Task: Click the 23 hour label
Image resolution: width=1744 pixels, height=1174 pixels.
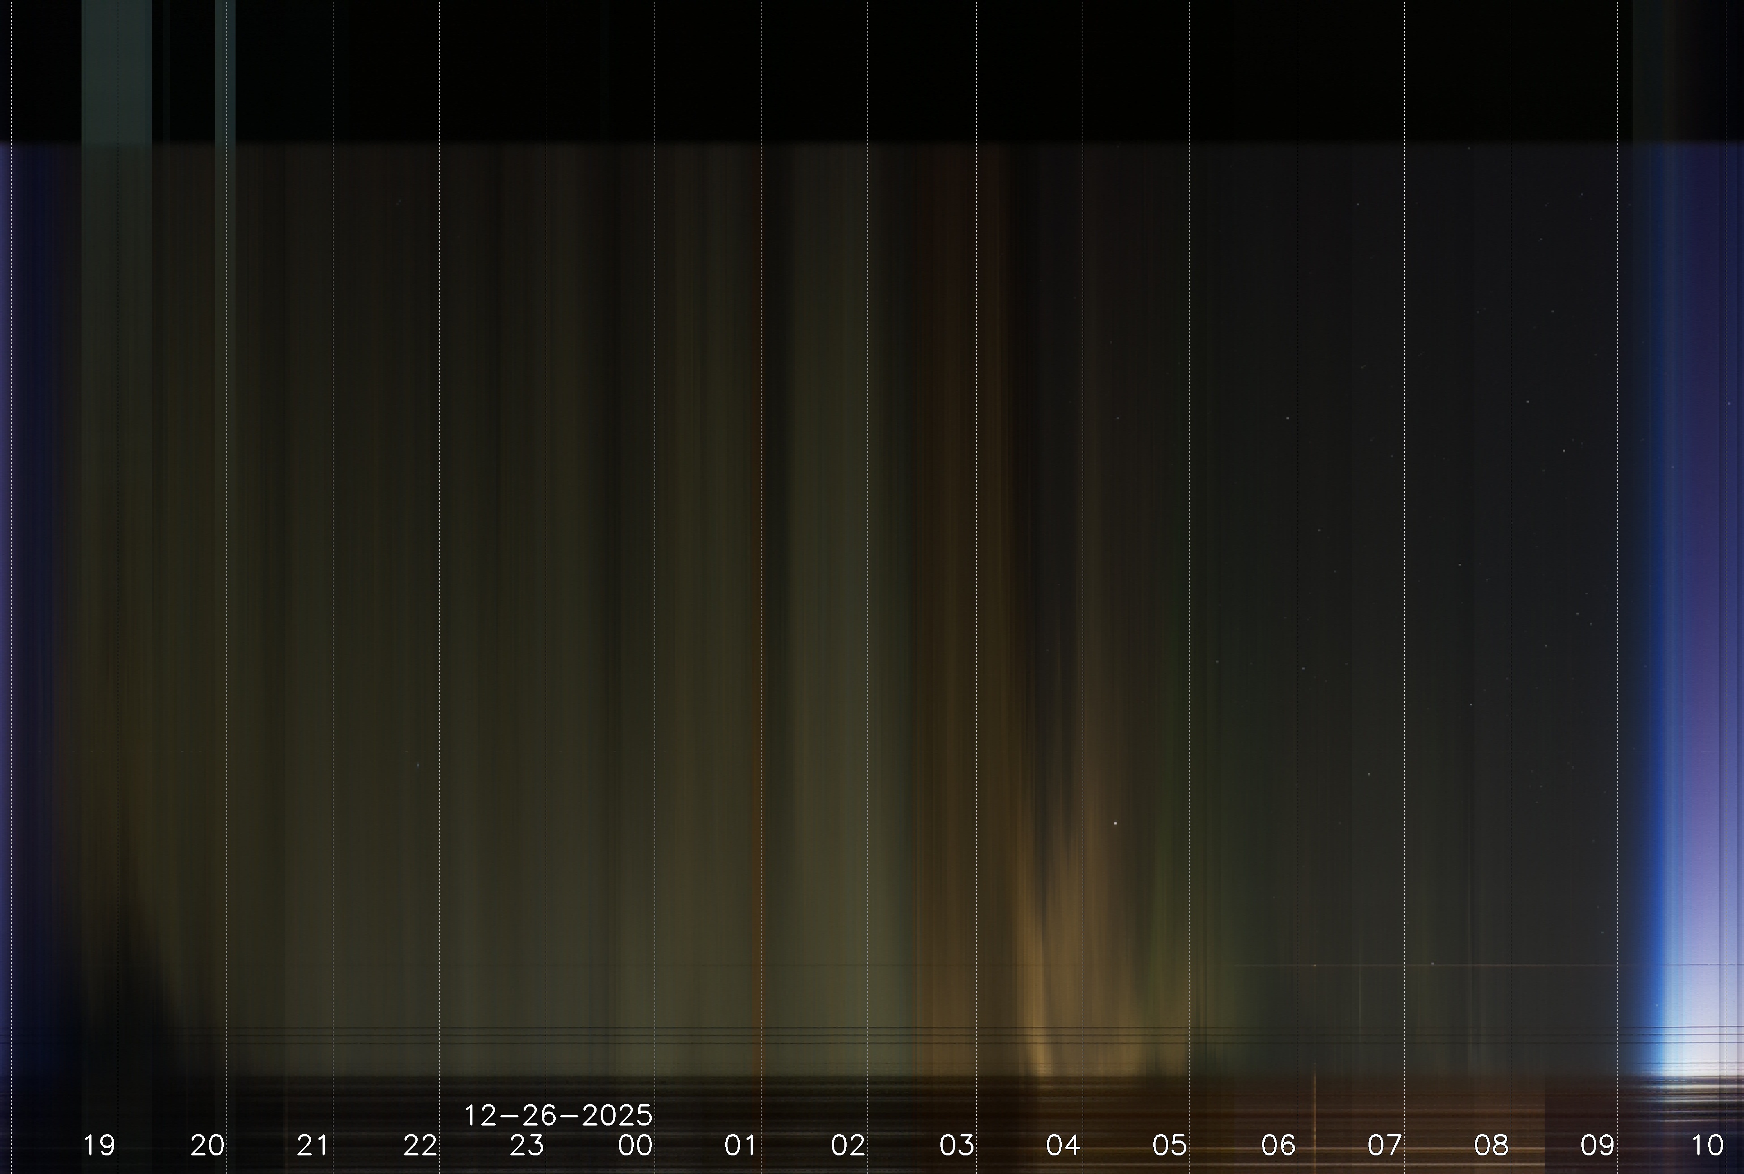Action: tap(526, 1145)
